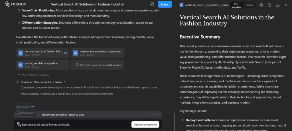Switch to Código view
Screen dimensions: 292x131
[x=250, y=5]
